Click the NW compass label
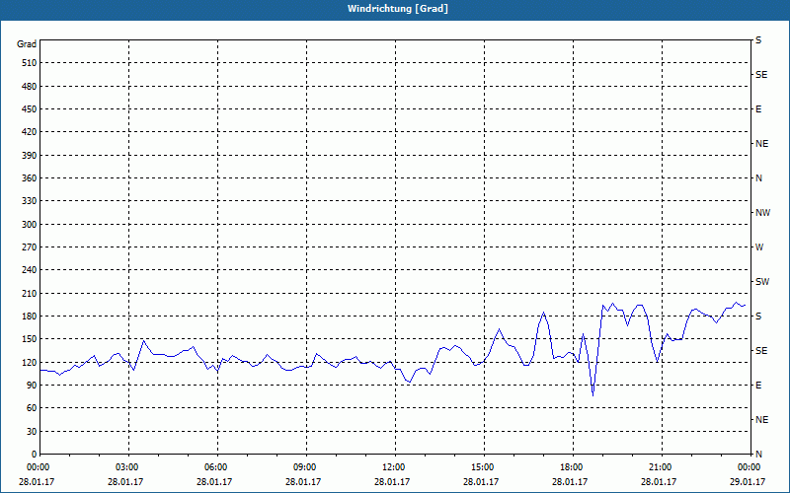This screenshot has height=493, width=790. click(762, 213)
